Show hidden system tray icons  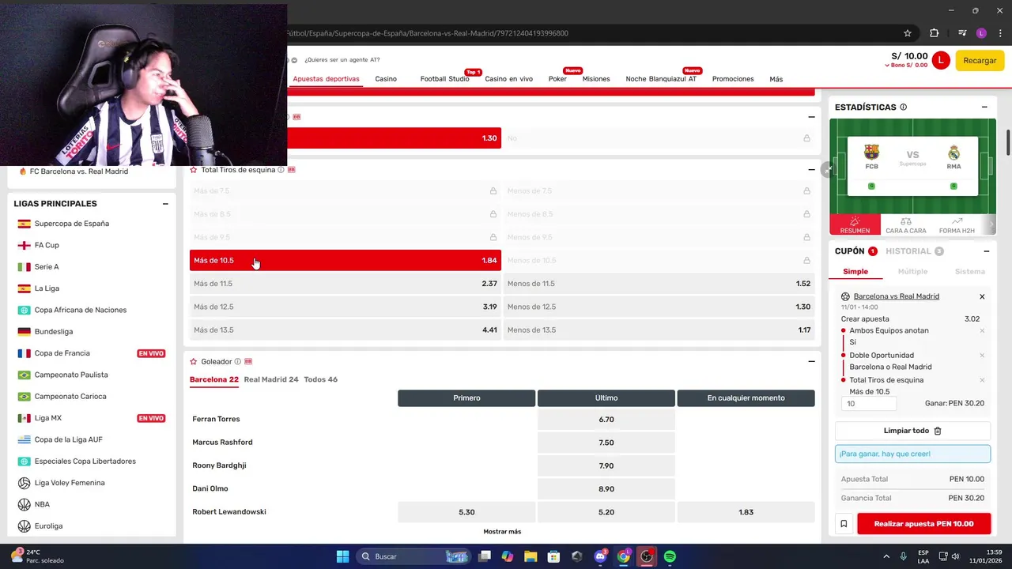886,556
